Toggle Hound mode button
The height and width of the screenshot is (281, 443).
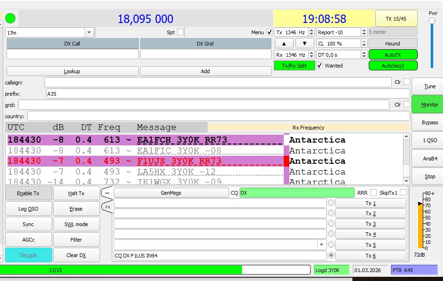click(x=393, y=44)
